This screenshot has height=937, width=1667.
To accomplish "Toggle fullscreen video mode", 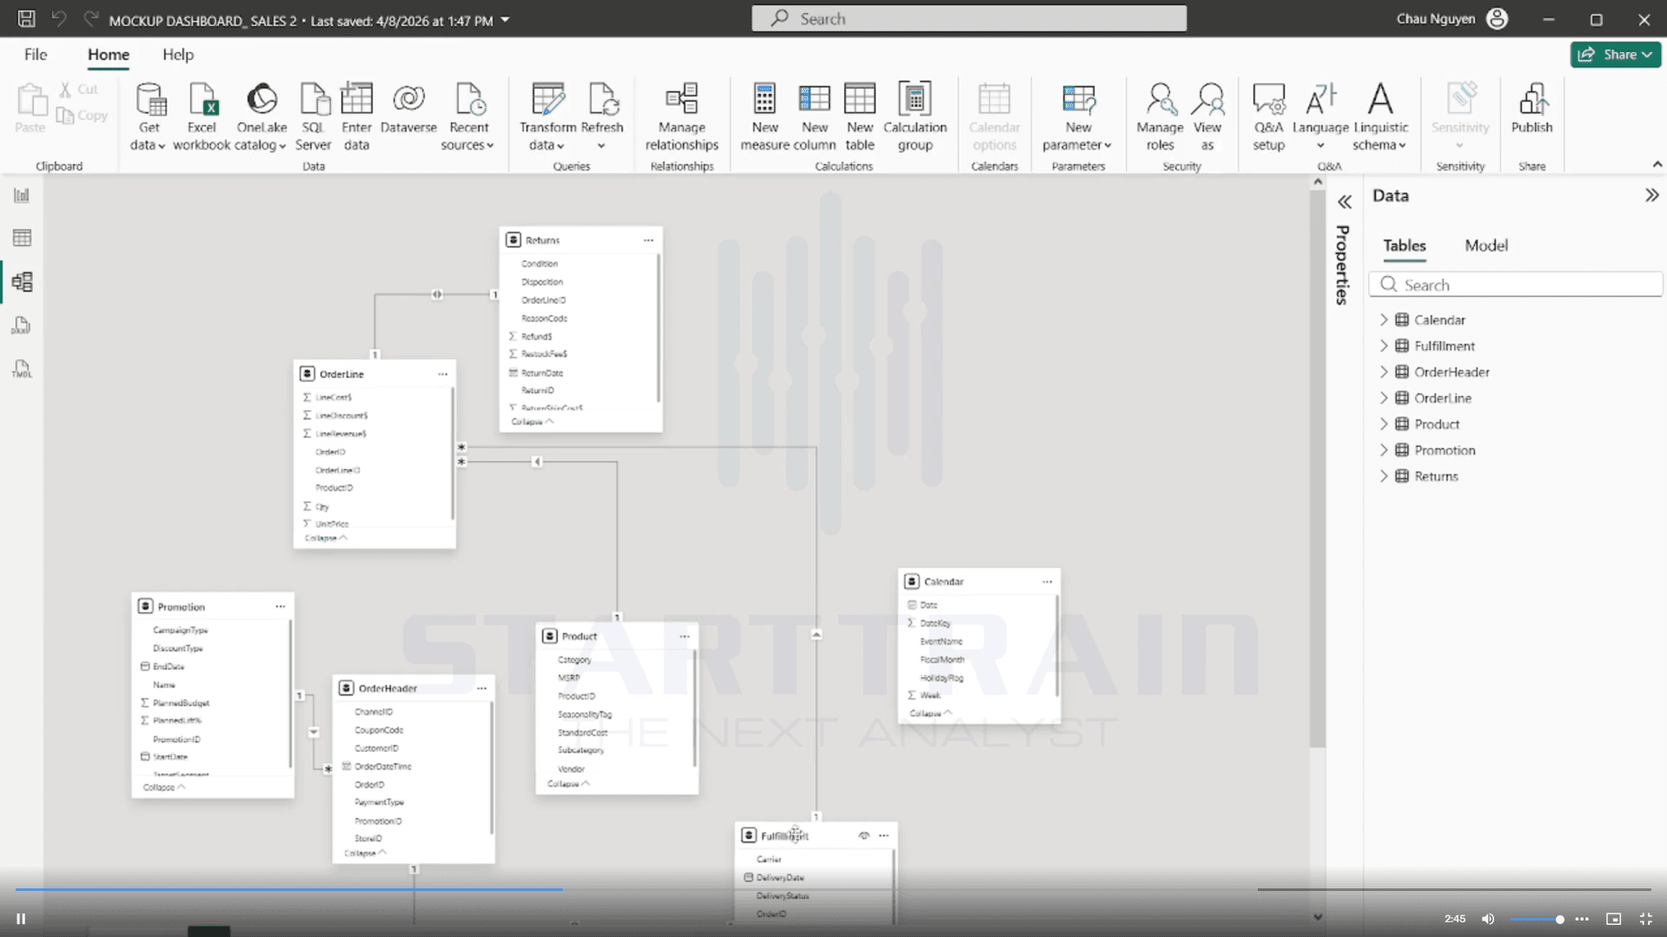I will (1645, 919).
